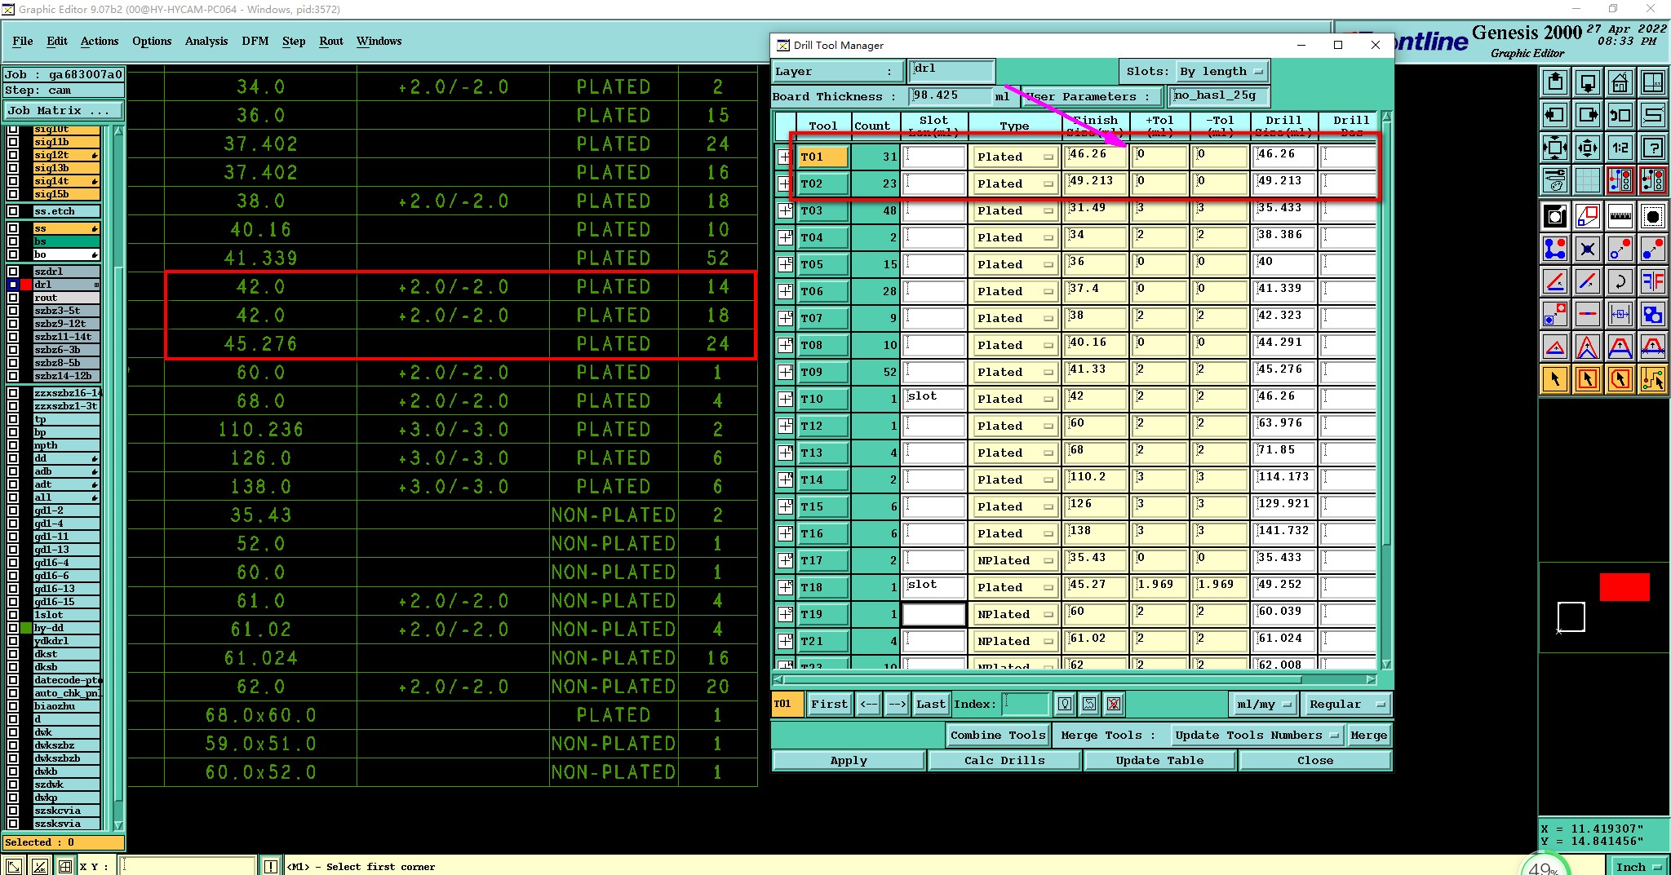The width and height of the screenshot is (1671, 875).
Task: Open the Regular mode dropdown
Action: (x=1346, y=704)
